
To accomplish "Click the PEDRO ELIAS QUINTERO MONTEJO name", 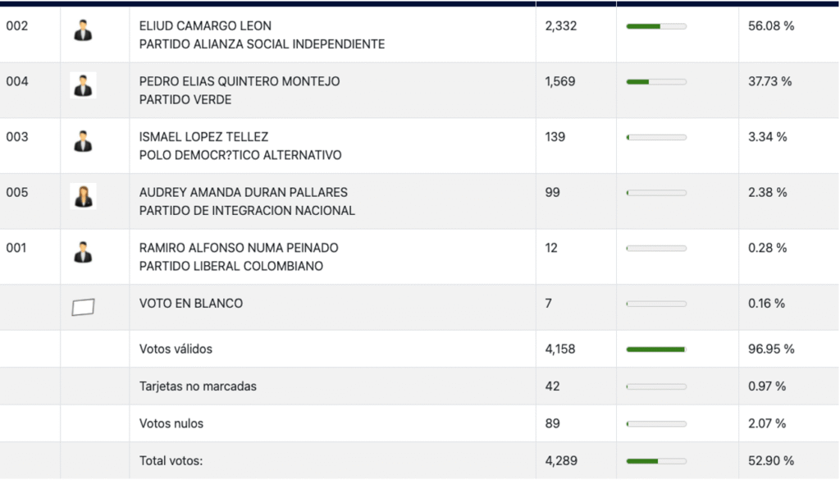I will 240,82.
